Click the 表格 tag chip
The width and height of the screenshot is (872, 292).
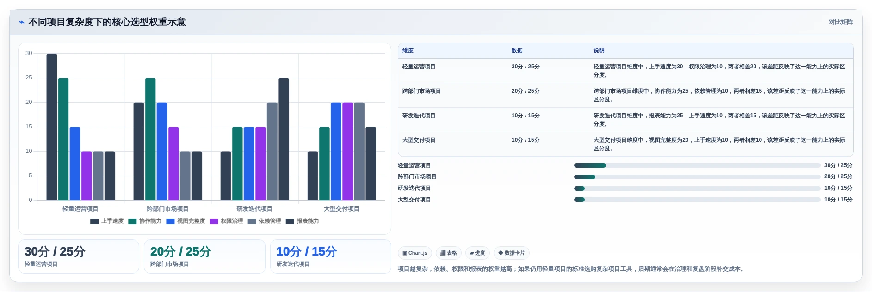pos(449,253)
